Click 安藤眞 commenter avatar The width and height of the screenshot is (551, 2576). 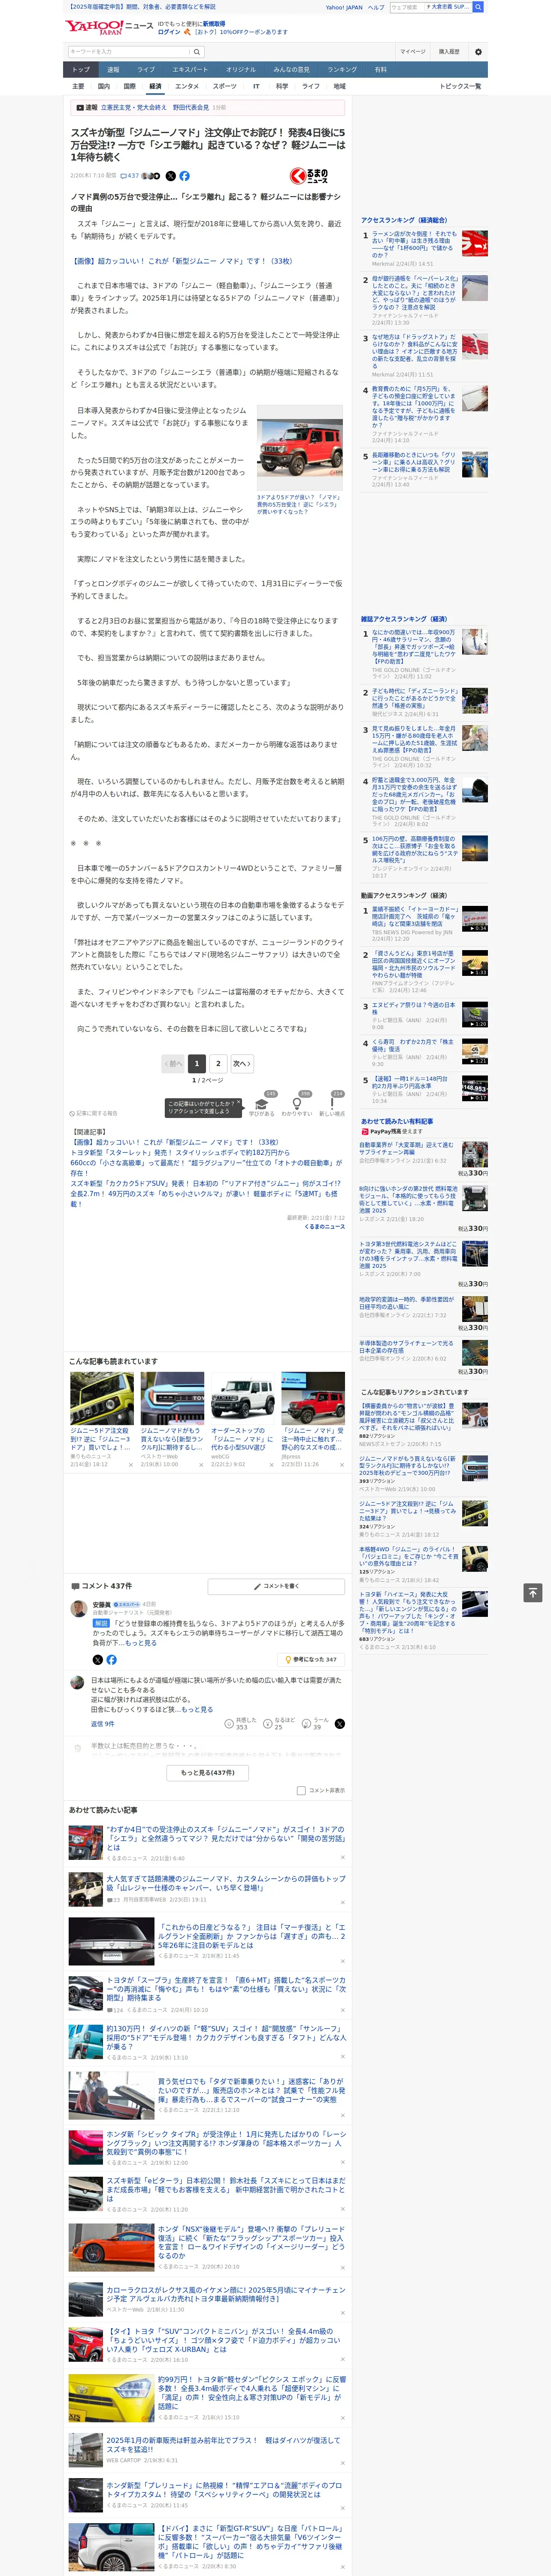pos(79,1609)
